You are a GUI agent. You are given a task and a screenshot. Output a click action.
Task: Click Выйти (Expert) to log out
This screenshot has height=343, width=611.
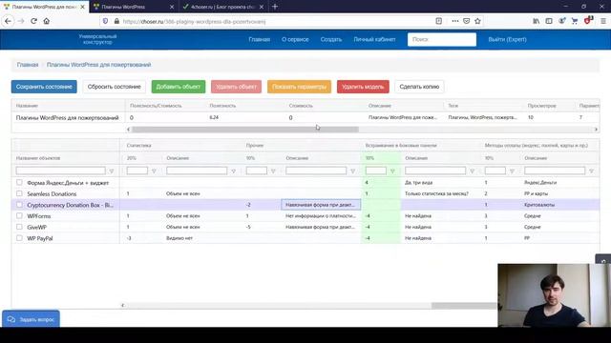(x=507, y=39)
